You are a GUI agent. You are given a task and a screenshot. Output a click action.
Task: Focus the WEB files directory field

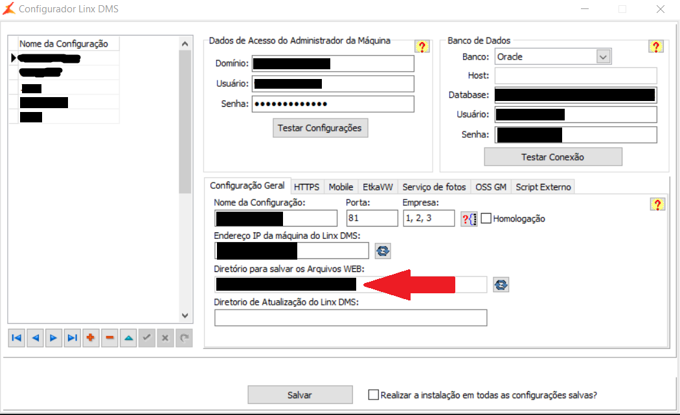350,284
